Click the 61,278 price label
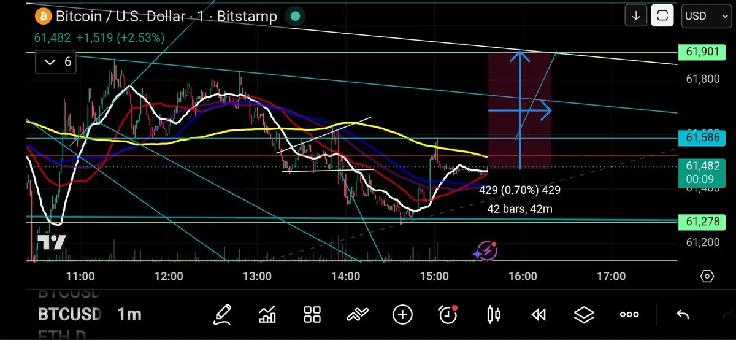The width and height of the screenshot is (736, 340). click(703, 221)
